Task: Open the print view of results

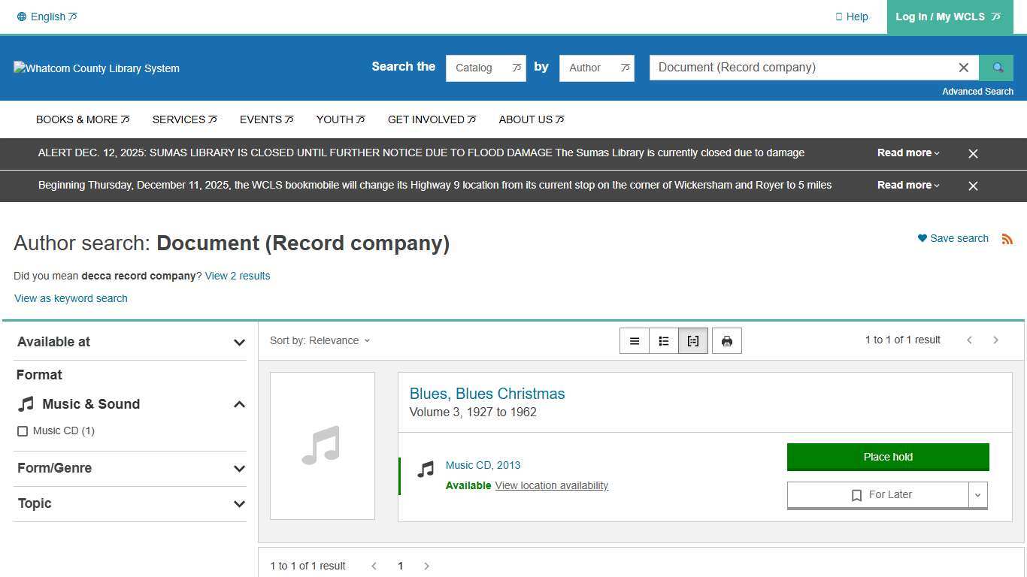Action: click(x=726, y=340)
